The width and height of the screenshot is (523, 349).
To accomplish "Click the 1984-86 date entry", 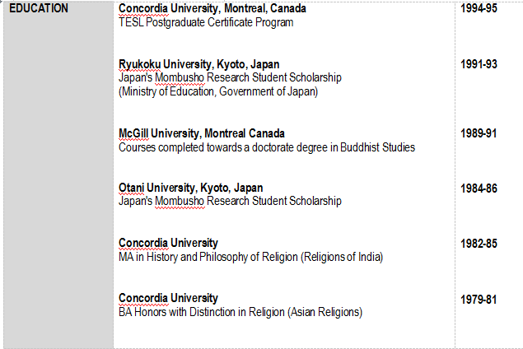I will click(x=479, y=188).
